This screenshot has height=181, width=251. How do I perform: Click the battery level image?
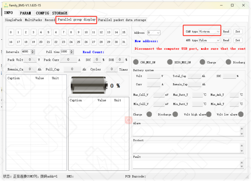89,85
